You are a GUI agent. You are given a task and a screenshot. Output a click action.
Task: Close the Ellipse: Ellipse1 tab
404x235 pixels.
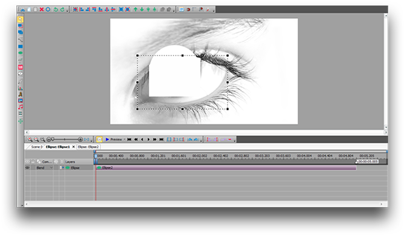click(x=73, y=147)
